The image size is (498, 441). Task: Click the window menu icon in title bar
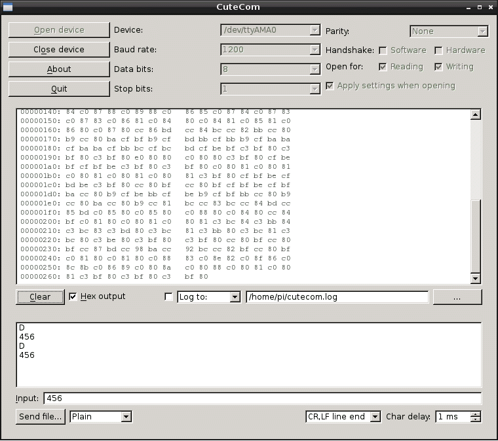click(x=8, y=7)
